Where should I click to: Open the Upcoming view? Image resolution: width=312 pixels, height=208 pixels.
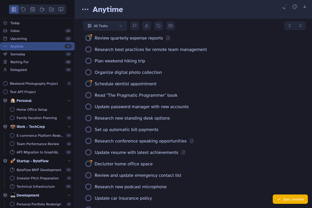click(x=18, y=38)
